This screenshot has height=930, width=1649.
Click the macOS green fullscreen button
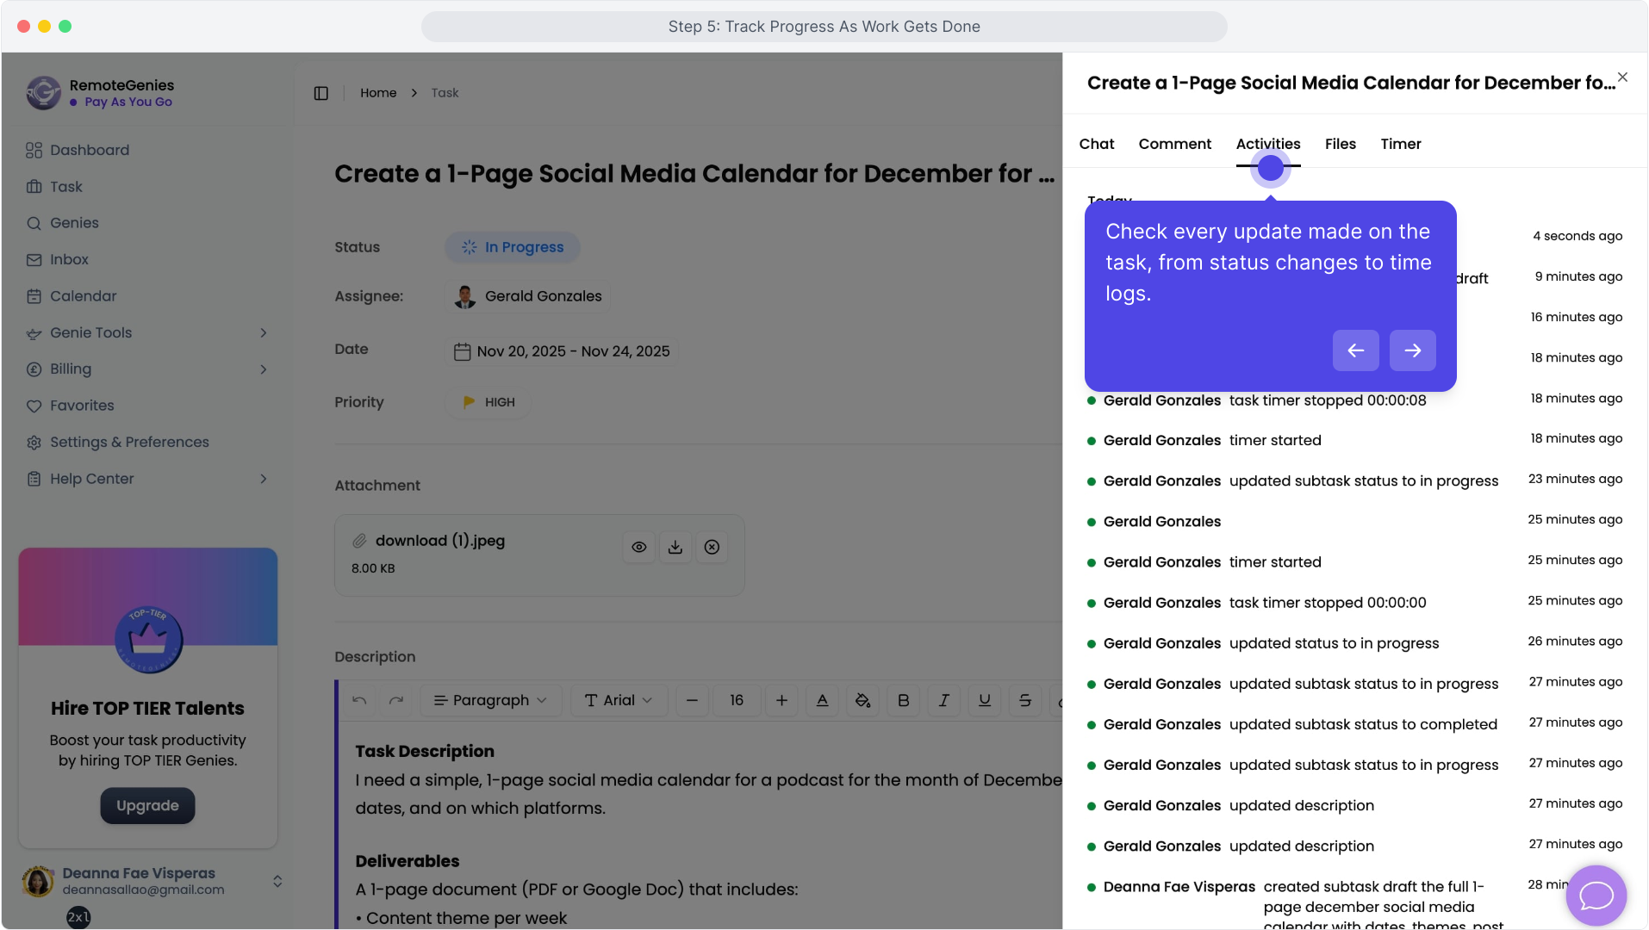tap(65, 27)
